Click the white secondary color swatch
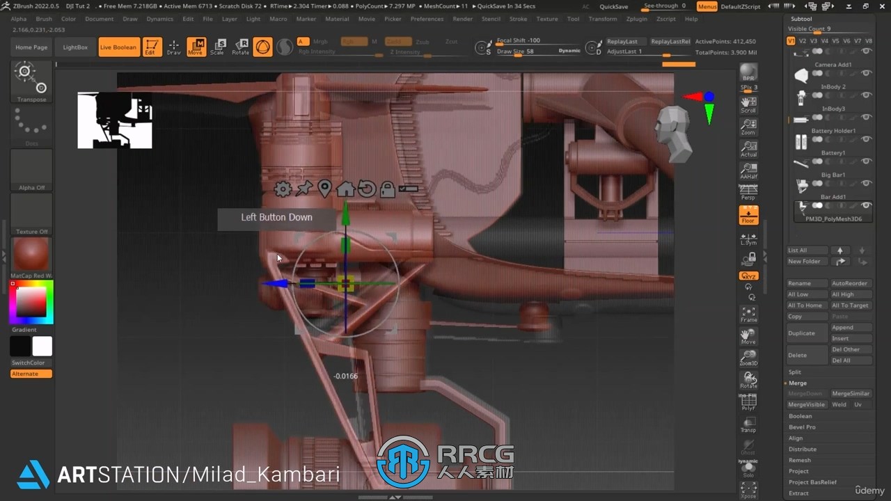891x501 pixels. click(x=42, y=346)
